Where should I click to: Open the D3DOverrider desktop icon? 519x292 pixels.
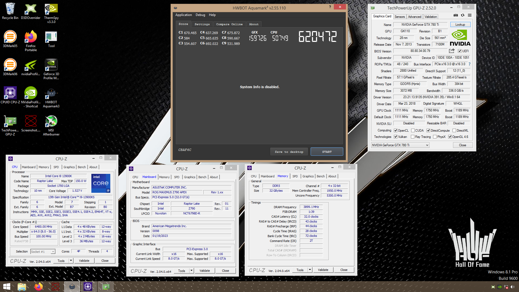[31, 11]
